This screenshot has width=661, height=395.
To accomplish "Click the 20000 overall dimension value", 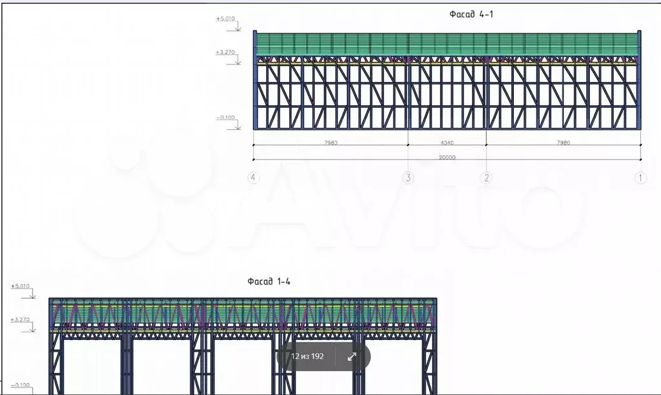I will click(447, 157).
